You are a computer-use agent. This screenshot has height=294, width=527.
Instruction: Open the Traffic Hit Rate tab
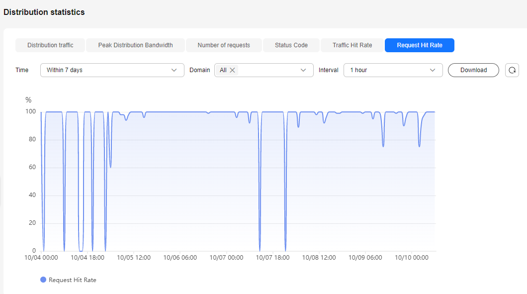(352, 45)
